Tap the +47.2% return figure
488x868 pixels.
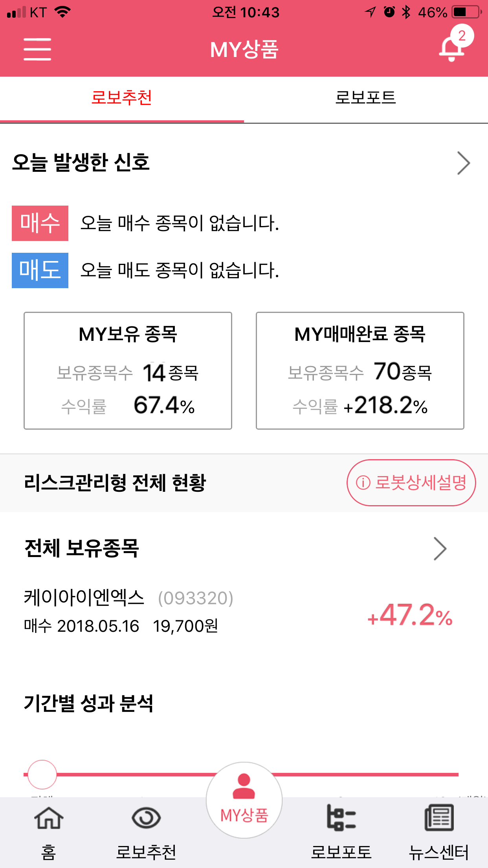[410, 615]
